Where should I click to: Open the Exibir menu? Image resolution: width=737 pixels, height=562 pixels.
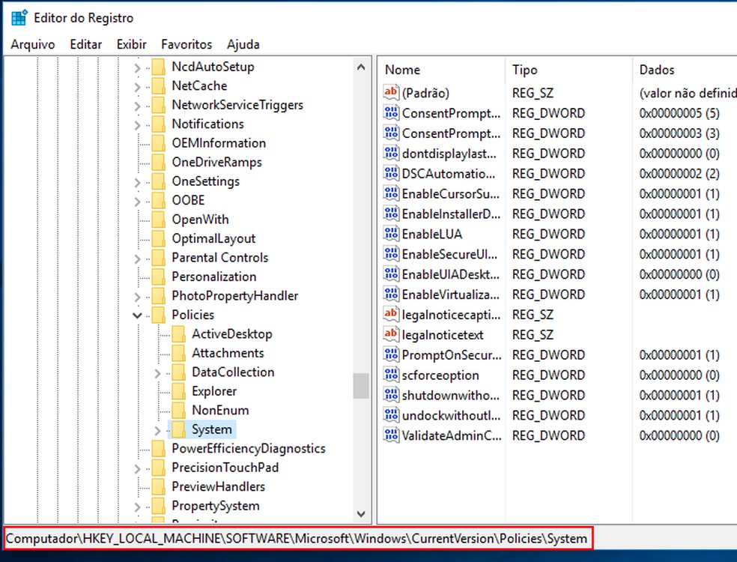click(132, 44)
